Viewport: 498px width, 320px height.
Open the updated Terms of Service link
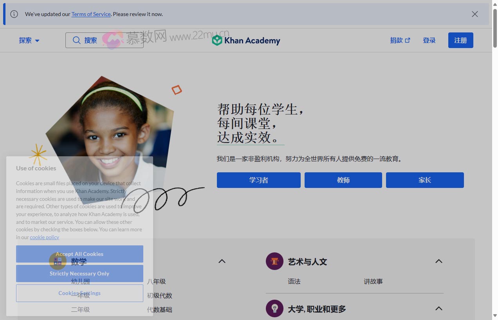(91, 14)
